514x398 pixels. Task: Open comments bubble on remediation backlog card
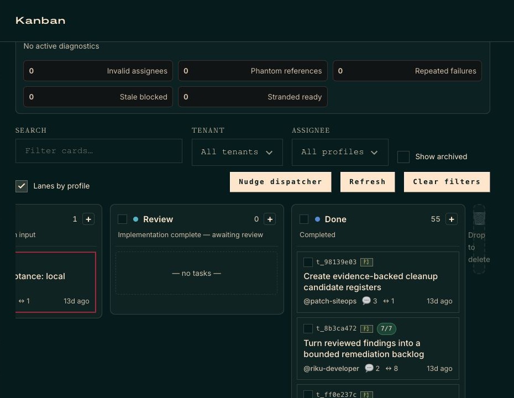tap(369, 368)
